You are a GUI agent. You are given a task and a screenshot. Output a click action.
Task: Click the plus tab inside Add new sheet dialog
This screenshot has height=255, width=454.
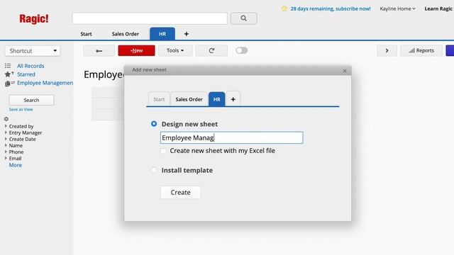click(233, 99)
